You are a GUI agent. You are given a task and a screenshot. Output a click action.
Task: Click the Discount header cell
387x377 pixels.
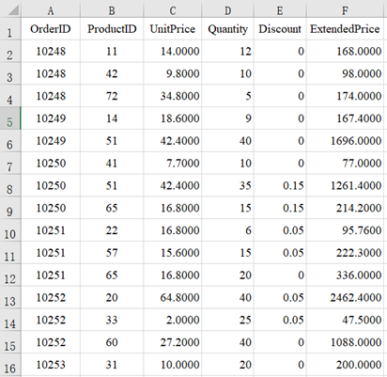tap(280, 29)
